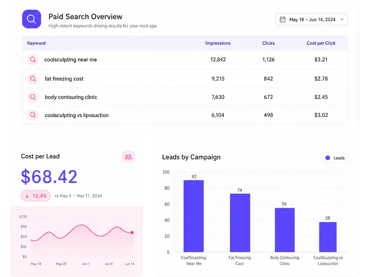Click the 842 clicks value

(x=268, y=79)
